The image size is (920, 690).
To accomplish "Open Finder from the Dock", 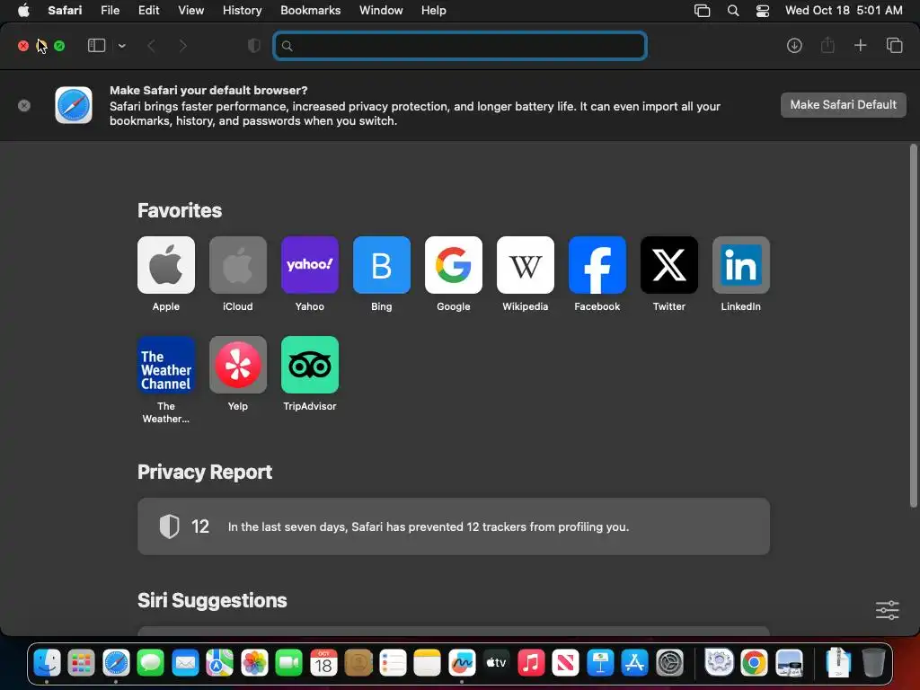I will [47, 663].
